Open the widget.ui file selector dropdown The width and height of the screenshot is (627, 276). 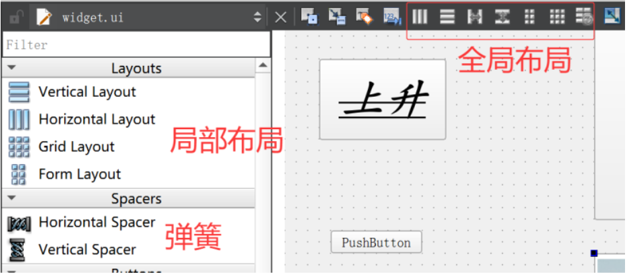point(257,17)
